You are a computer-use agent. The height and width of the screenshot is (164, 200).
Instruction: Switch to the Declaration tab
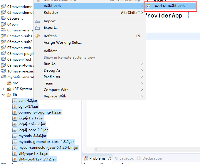(149, 158)
